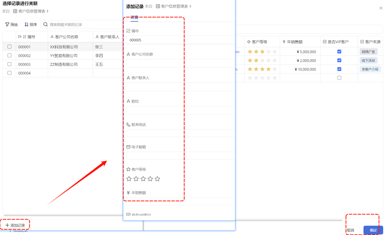The height and width of the screenshot is (235, 385).
Task: Click the 编号 column header
Action: [32, 37]
